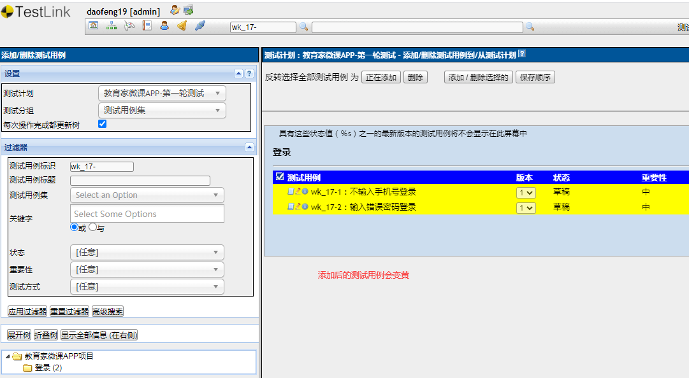Select the 与 radio button
Screen dimensions: 689x378
click(x=92, y=227)
